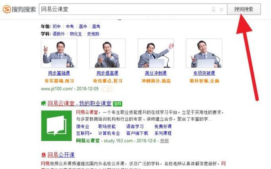Click the 同步提高课 link
Image resolution: width=271 pixels, height=169 pixels.
click(x=107, y=73)
